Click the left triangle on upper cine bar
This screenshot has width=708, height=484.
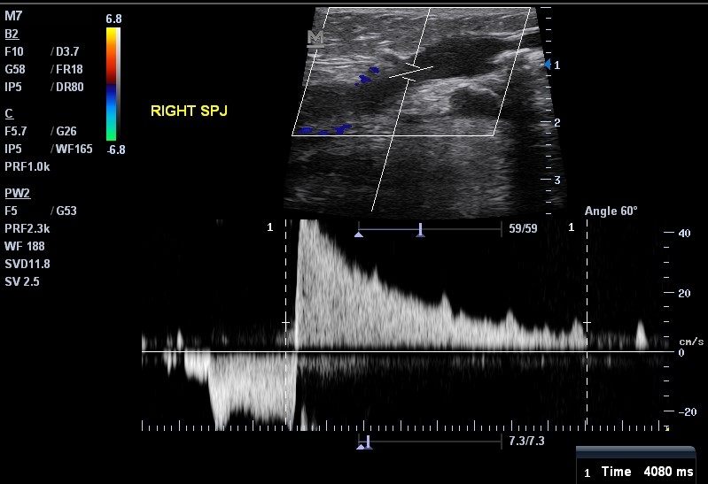359,234
